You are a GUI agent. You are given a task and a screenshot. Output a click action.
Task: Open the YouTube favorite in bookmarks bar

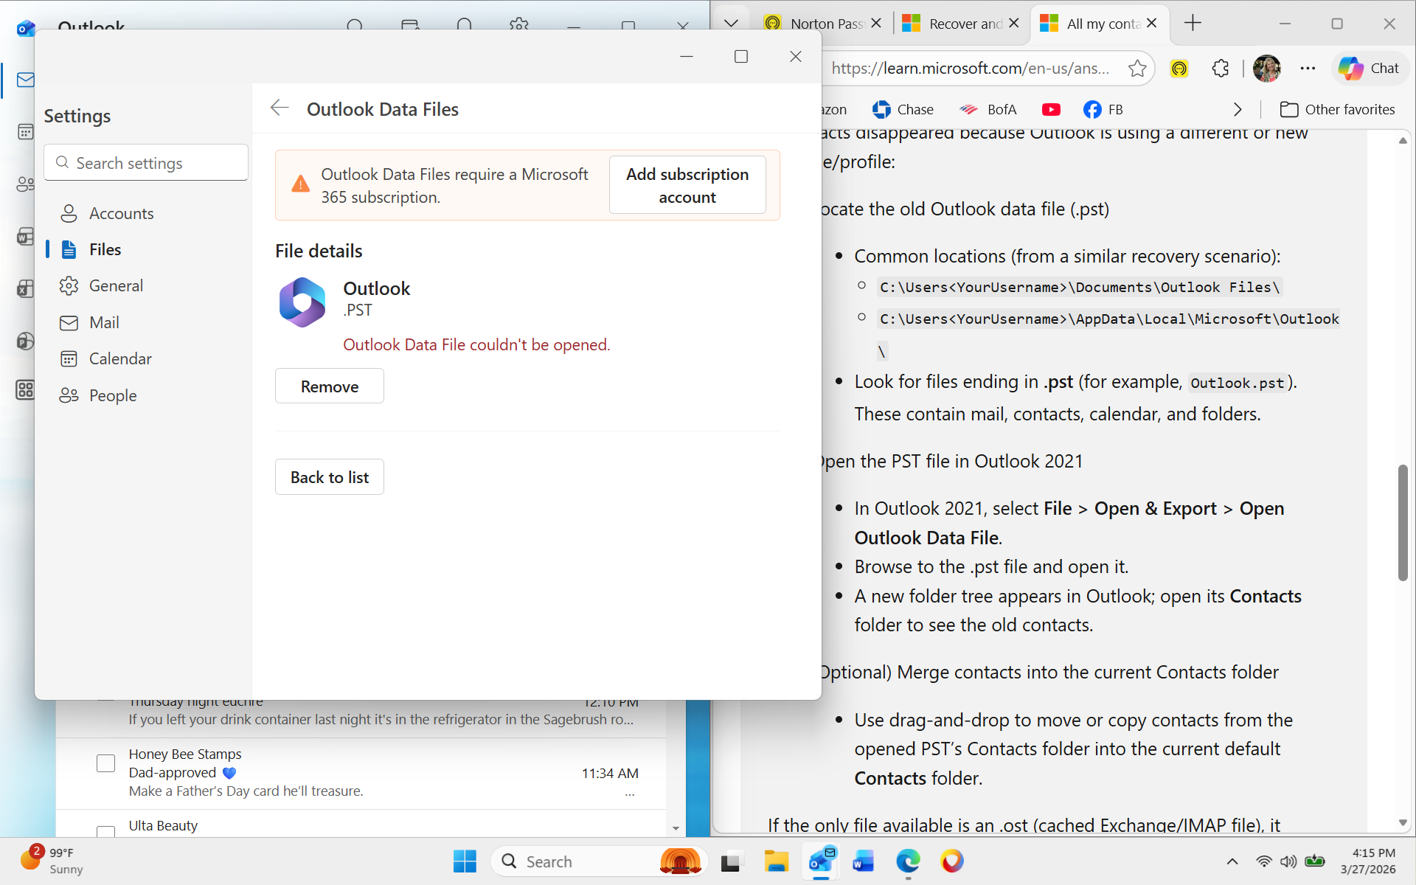coord(1051,110)
